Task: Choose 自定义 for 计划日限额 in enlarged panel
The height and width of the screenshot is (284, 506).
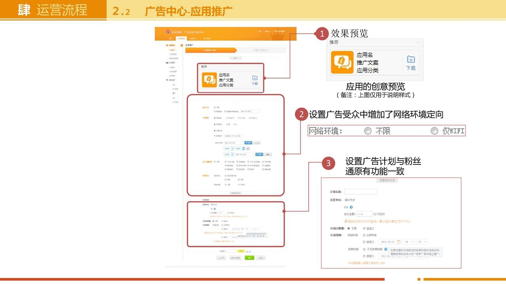Action: [364, 228]
